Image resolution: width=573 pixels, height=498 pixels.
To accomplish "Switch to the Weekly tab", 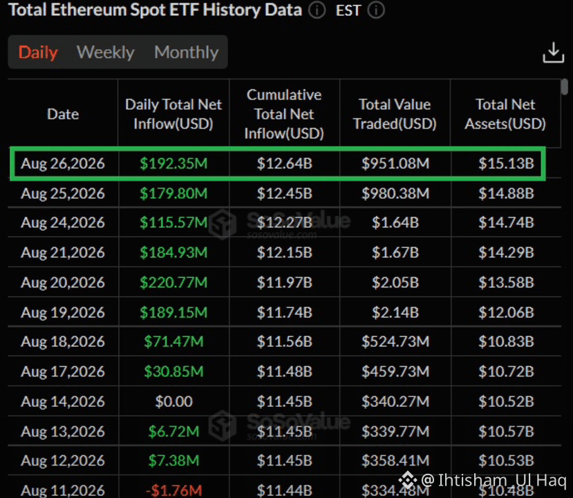I will pos(106,52).
